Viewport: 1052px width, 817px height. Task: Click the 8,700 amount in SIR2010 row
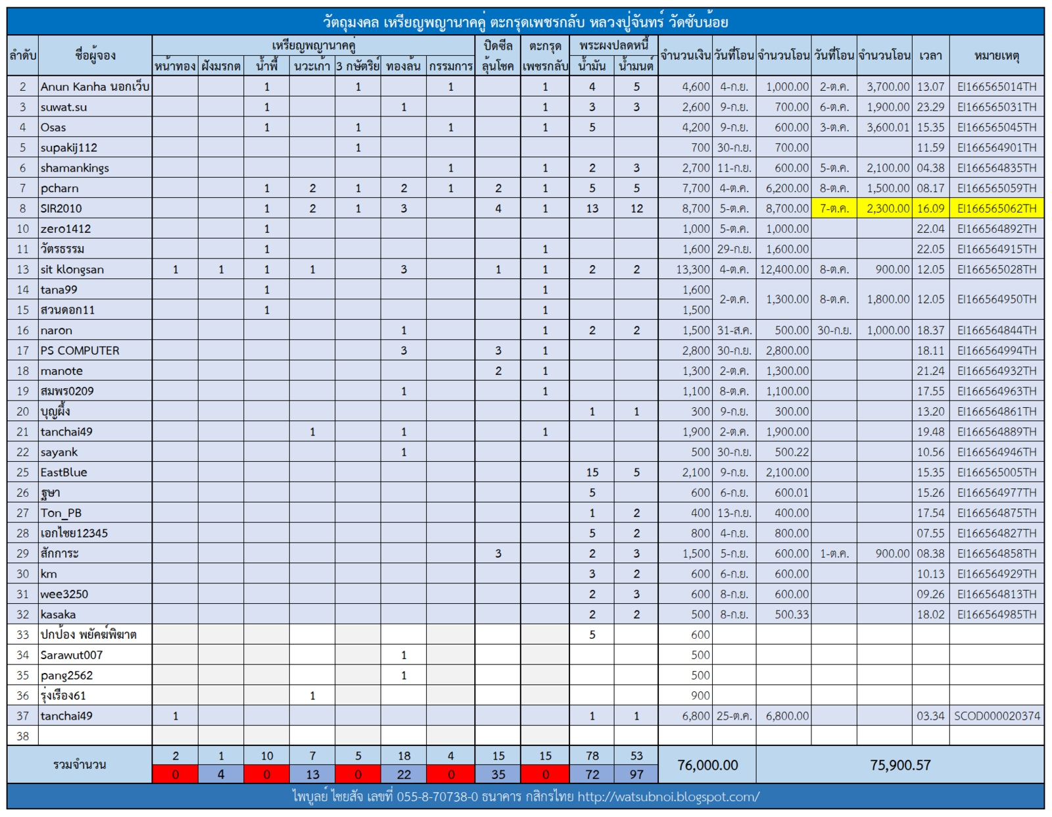coord(686,209)
